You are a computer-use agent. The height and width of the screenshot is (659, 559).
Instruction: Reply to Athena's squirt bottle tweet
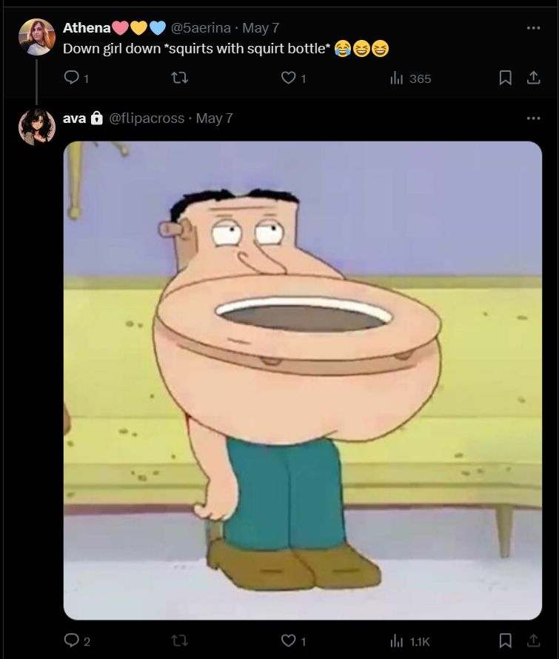pyautogui.click(x=76, y=78)
